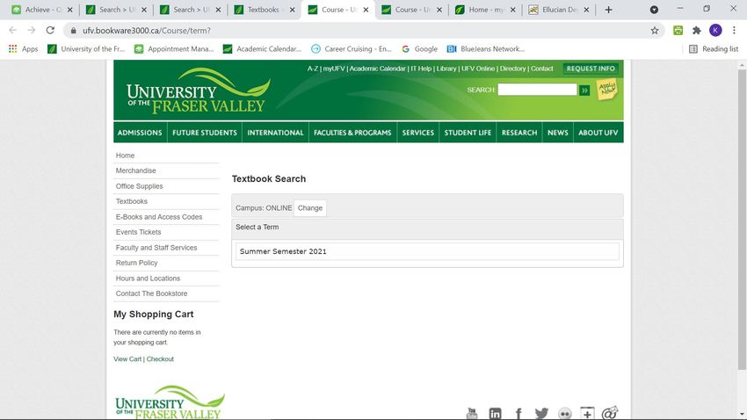Click the vertical page scrollbar
The height and width of the screenshot is (420, 747).
(x=742, y=219)
